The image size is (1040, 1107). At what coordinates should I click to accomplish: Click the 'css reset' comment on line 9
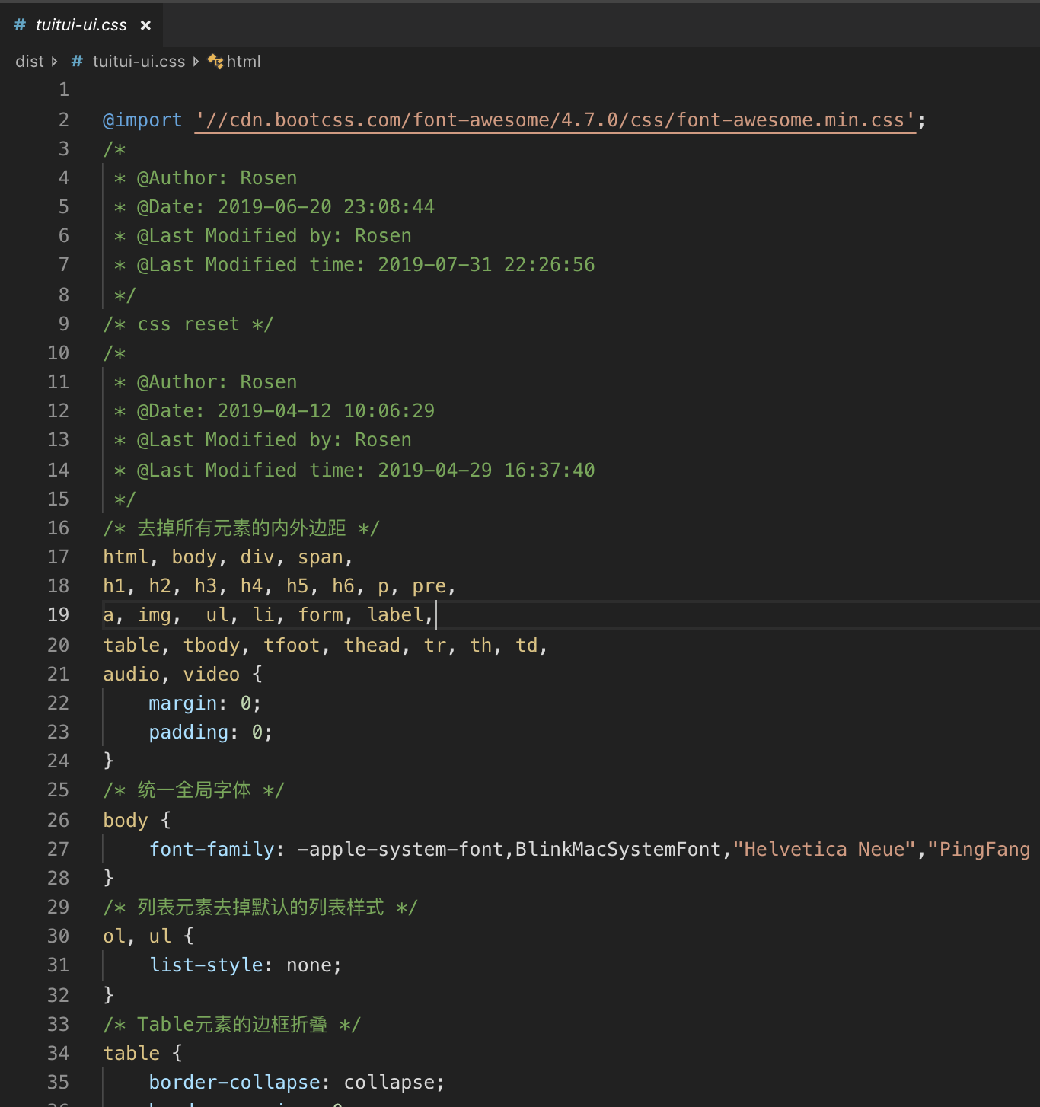pos(188,324)
